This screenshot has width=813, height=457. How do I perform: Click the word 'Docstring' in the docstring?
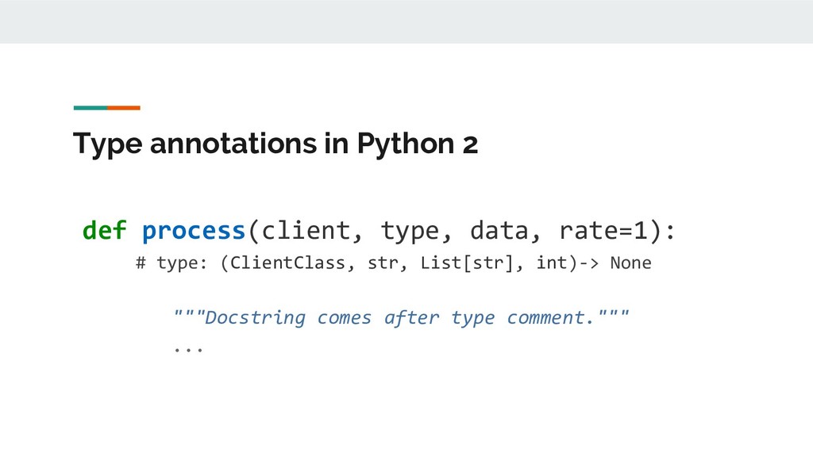pyautogui.click(x=254, y=318)
